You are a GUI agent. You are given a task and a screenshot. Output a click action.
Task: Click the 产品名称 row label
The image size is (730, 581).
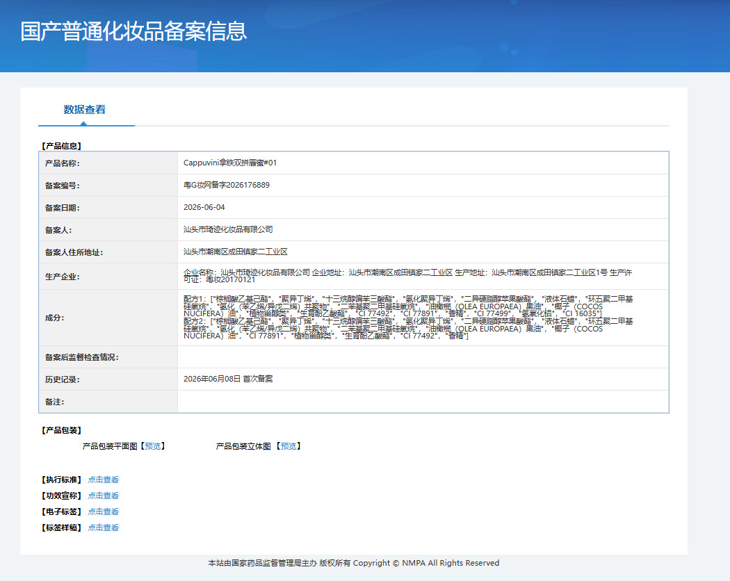click(x=63, y=163)
